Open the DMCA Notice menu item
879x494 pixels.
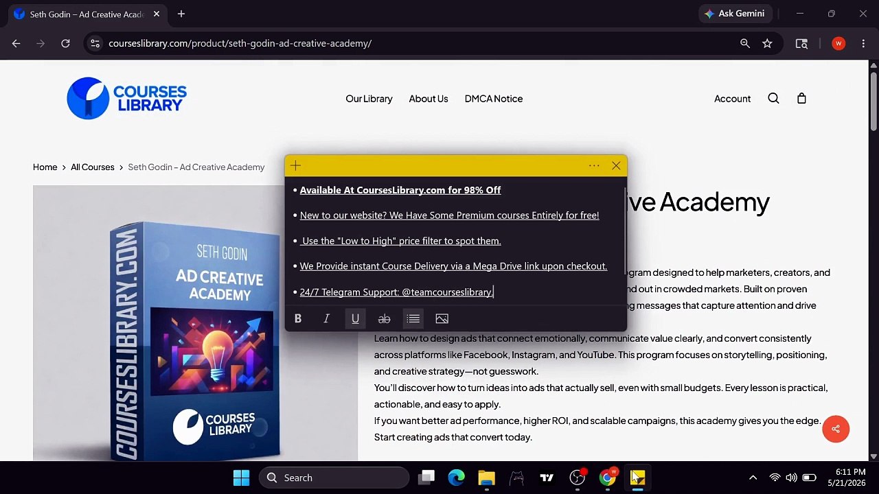tap(494, 99)
